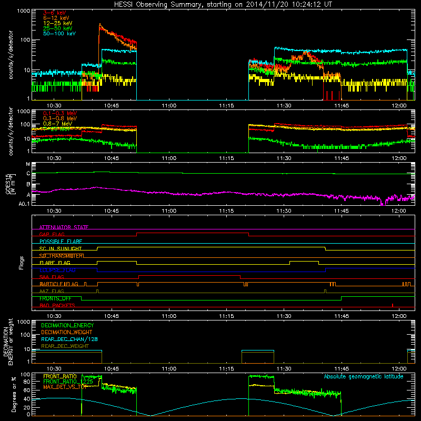
Task: Select the A0.1 tick in GOES panel
Action: coord(24,204)
